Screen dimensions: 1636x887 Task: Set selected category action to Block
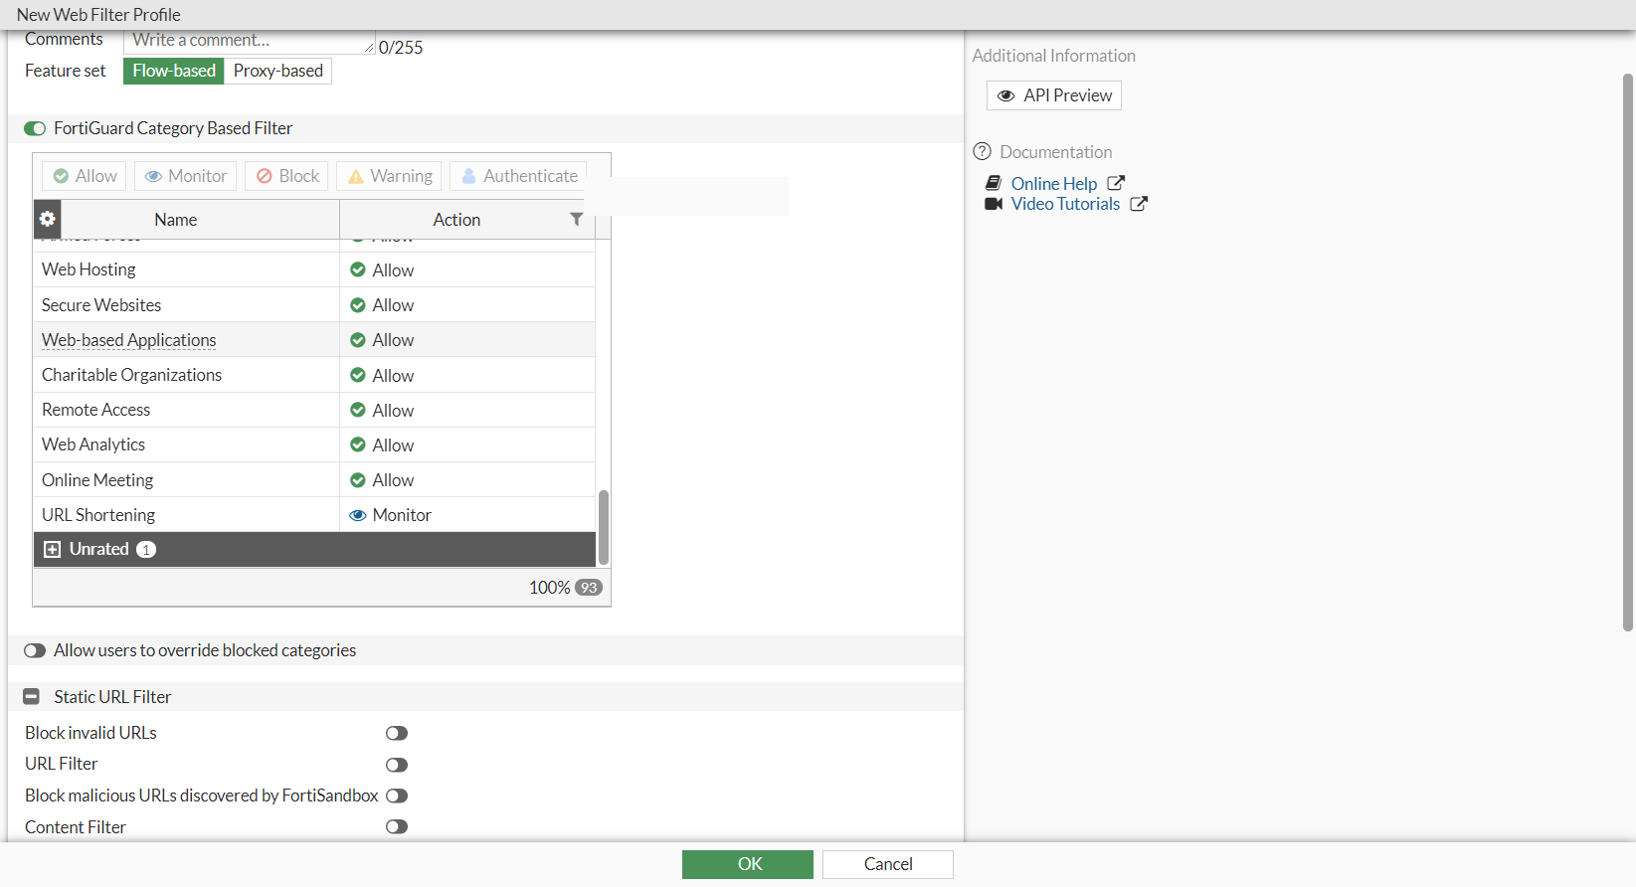pos(286,176)
